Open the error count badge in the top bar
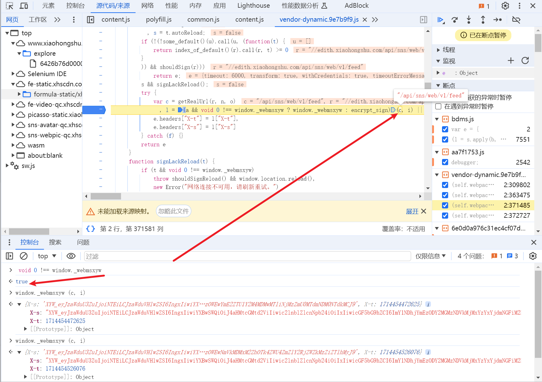The image size is (542, 382). coord(484,6)
